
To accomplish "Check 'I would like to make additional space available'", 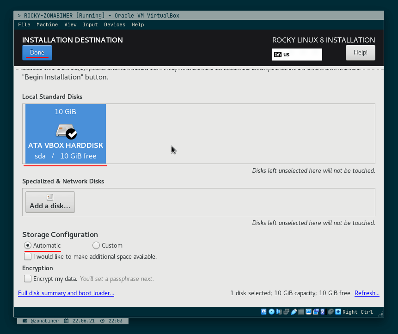I will tap(28, 256).
